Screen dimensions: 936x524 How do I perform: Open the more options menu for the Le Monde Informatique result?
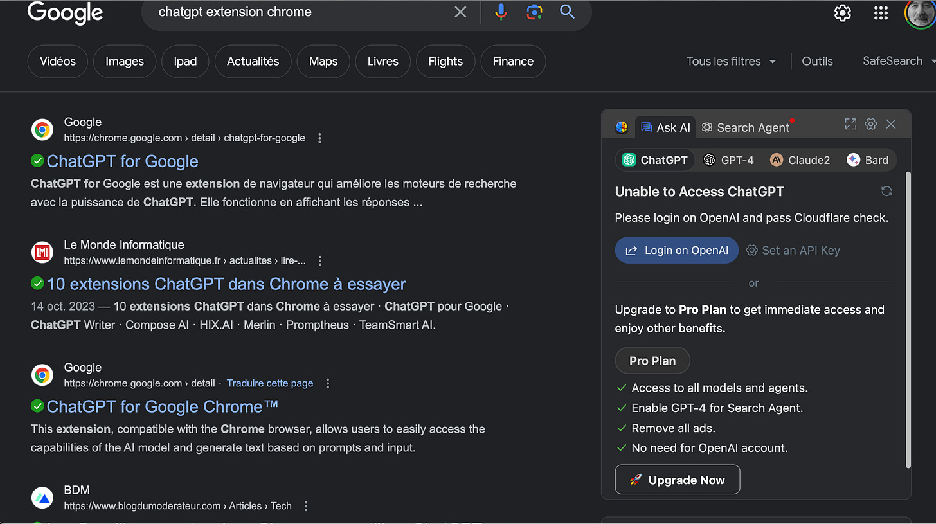click(320, 260)
